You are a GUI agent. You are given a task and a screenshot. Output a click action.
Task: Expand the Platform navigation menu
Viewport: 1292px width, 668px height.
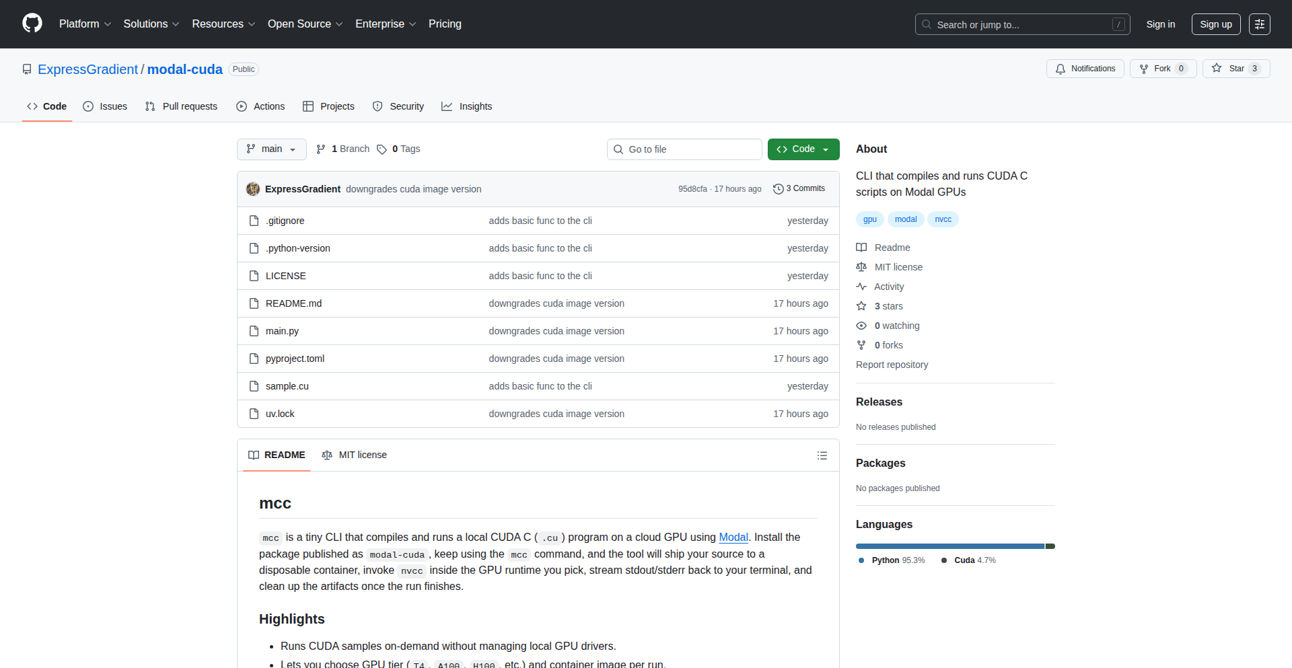pyautogui.click(x=85, y=24)
